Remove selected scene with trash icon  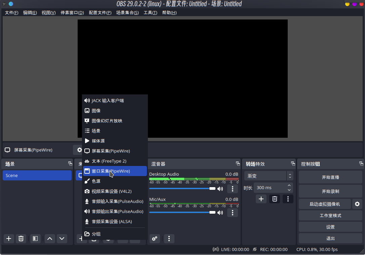[x=21, y=239]
